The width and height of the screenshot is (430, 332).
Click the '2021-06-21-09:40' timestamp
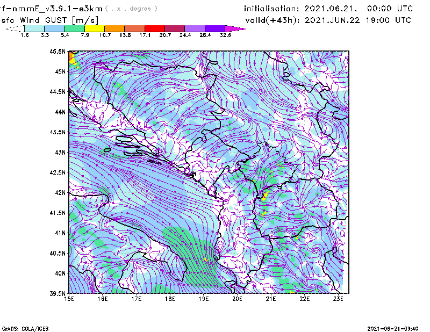point(393,329)
